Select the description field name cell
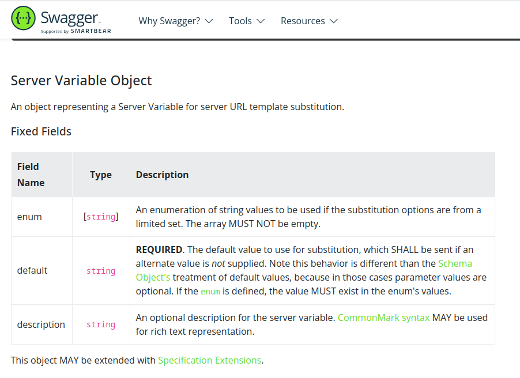 coord(41,324)
